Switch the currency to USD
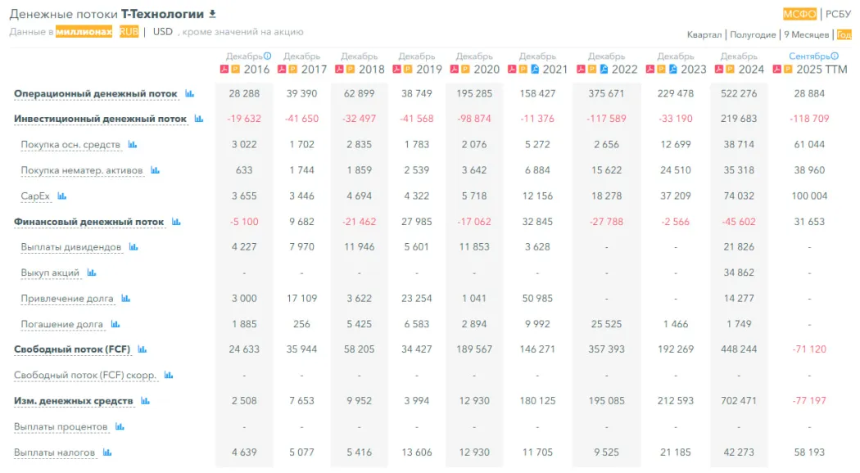860x473 pixels. (x=163, y=32)
